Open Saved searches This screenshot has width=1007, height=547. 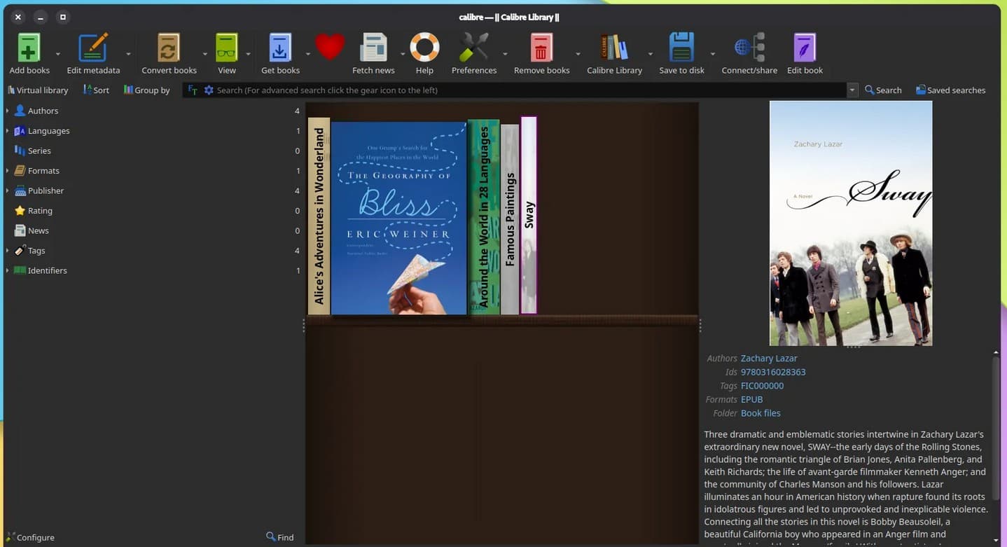[950, 90]
